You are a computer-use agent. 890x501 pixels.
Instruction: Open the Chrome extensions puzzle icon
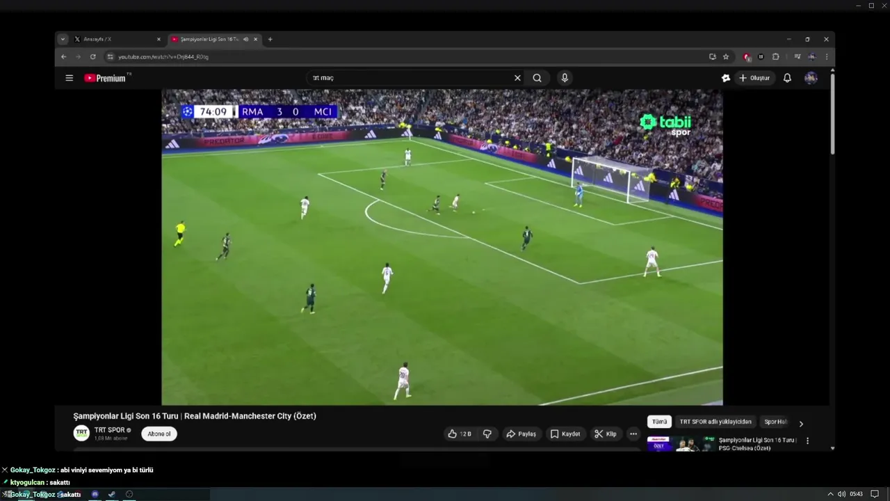coord(776,57)
